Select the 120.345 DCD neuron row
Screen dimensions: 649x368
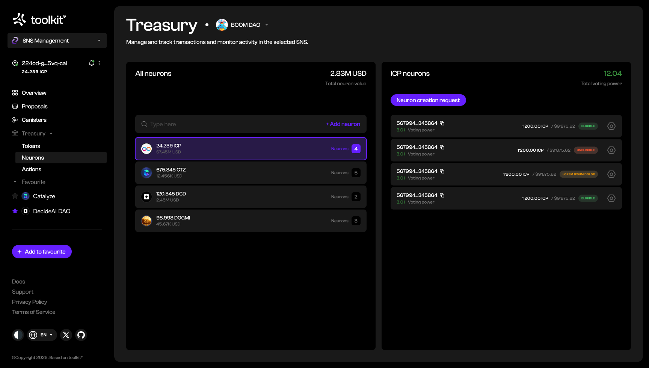click(251, 197)
